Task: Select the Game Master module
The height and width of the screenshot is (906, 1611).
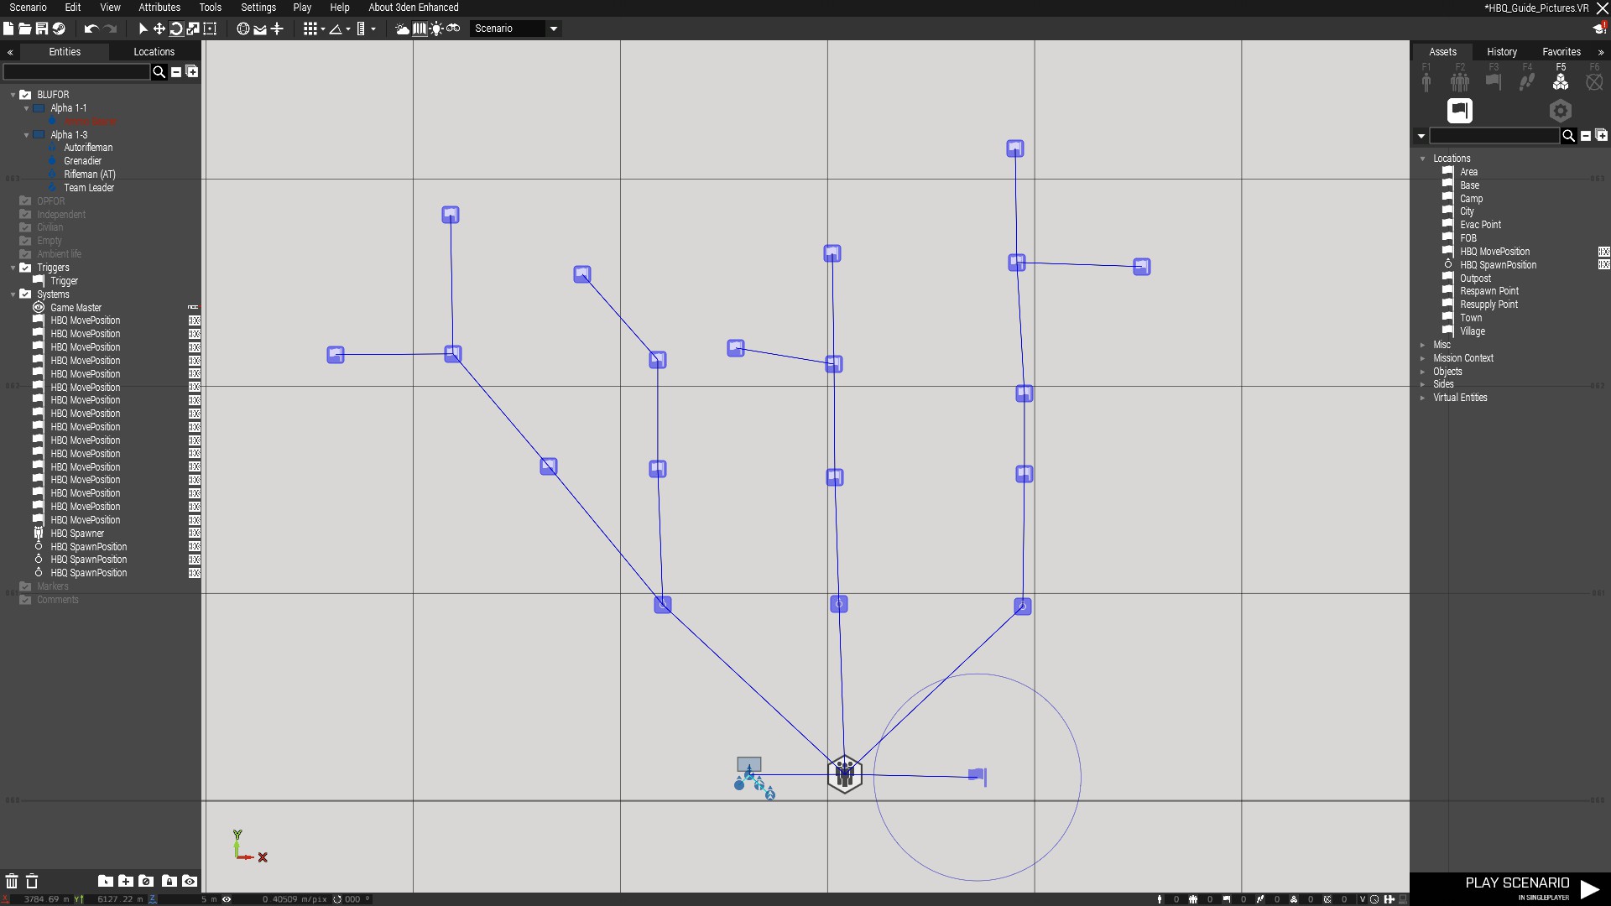Action: [76, 308]
